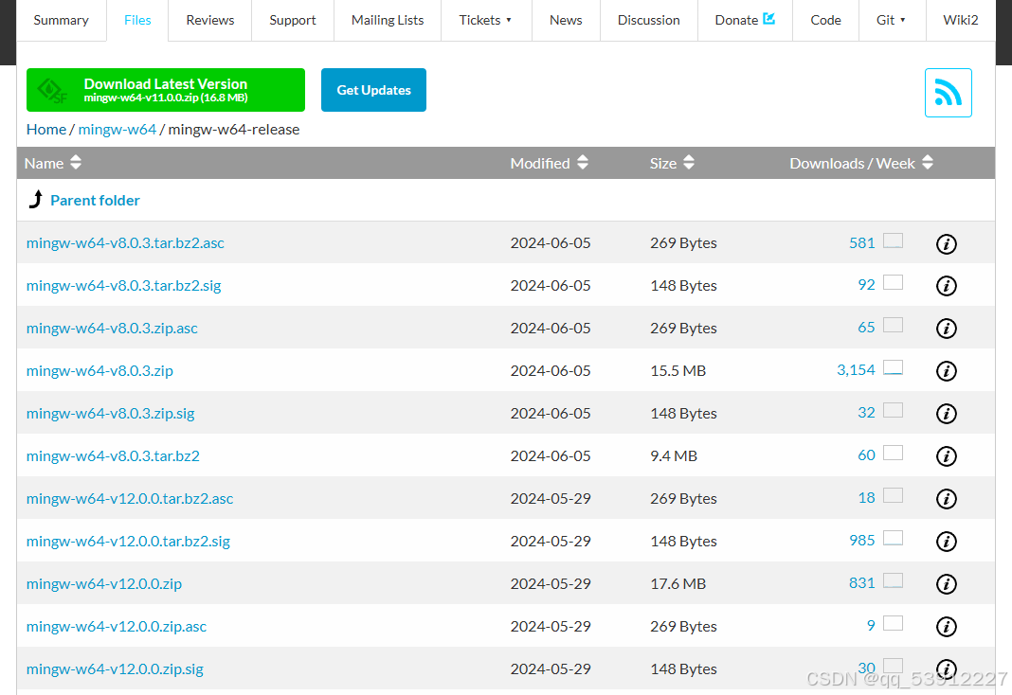Download mingw-w64-v12.0.0.zip file
The image size is (1012, 695).
[104, 583]
